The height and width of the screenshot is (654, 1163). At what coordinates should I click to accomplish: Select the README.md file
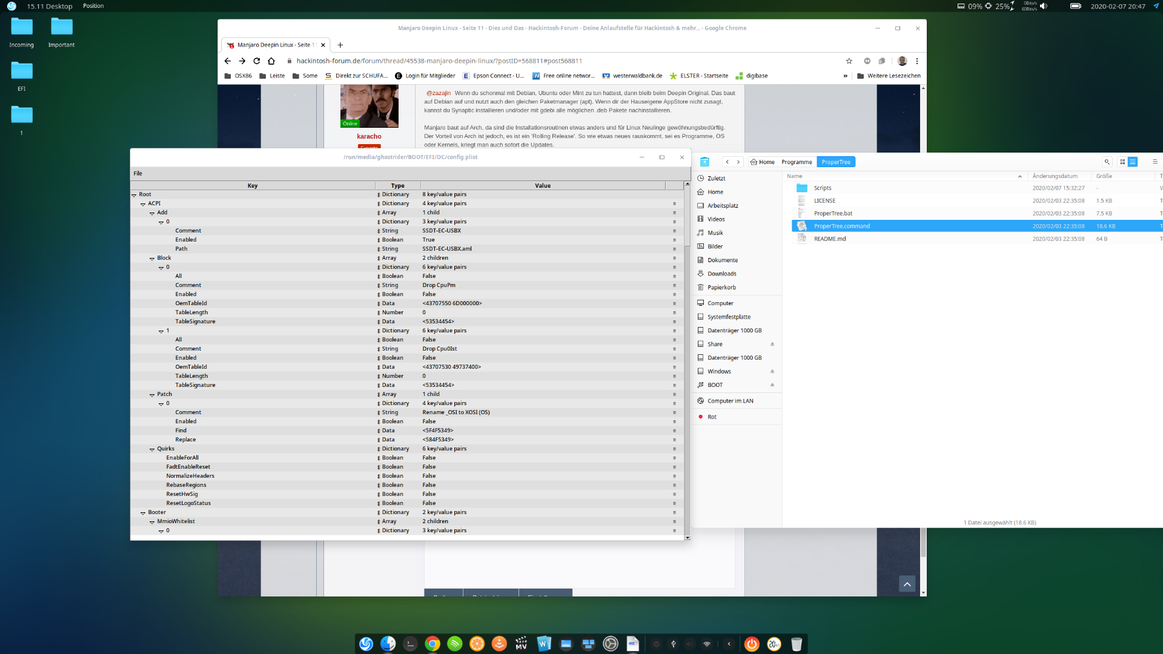[x=829, y=239]
